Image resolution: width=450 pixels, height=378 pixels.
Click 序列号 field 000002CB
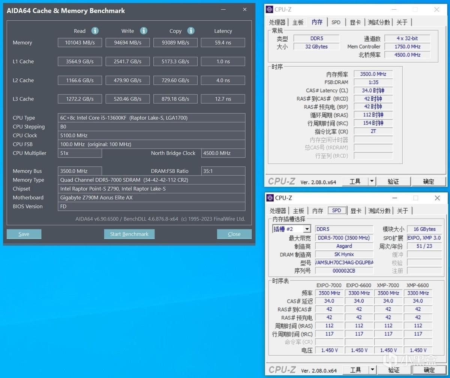click(344, 271)
